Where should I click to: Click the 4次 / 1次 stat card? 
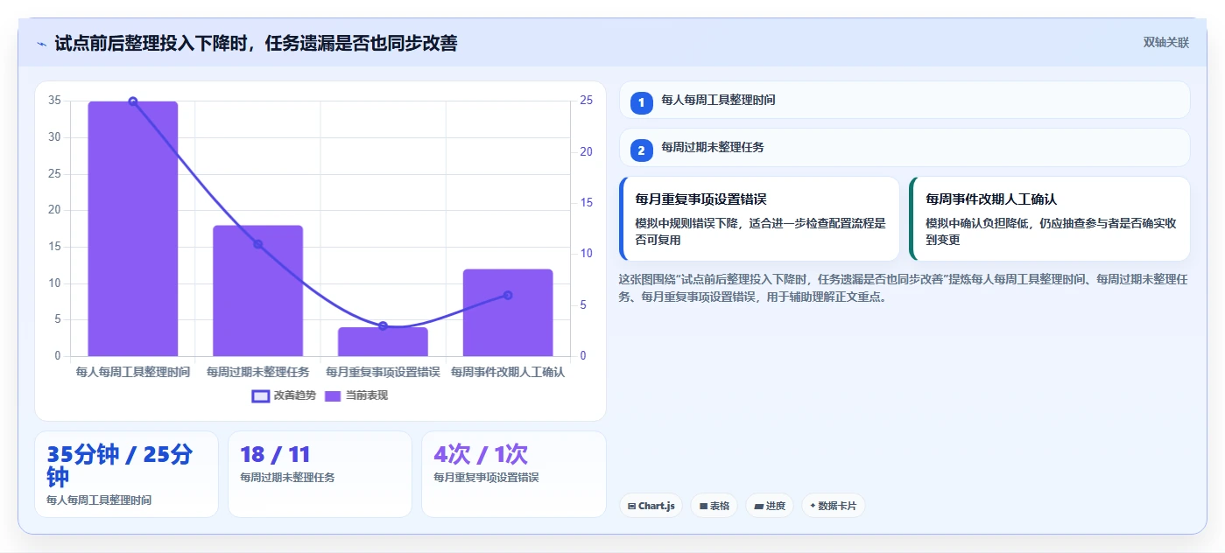(x=513, y=474)
